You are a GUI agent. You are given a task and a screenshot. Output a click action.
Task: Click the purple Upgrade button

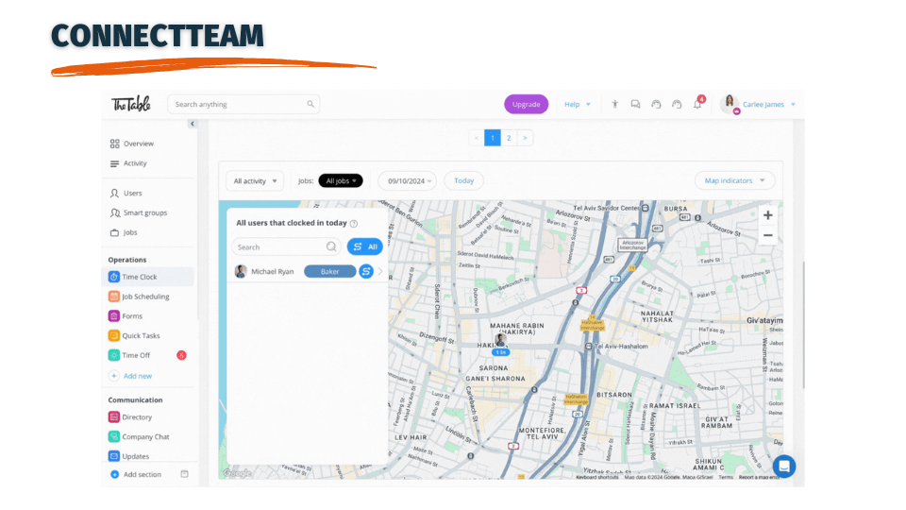tap(526, 104)
